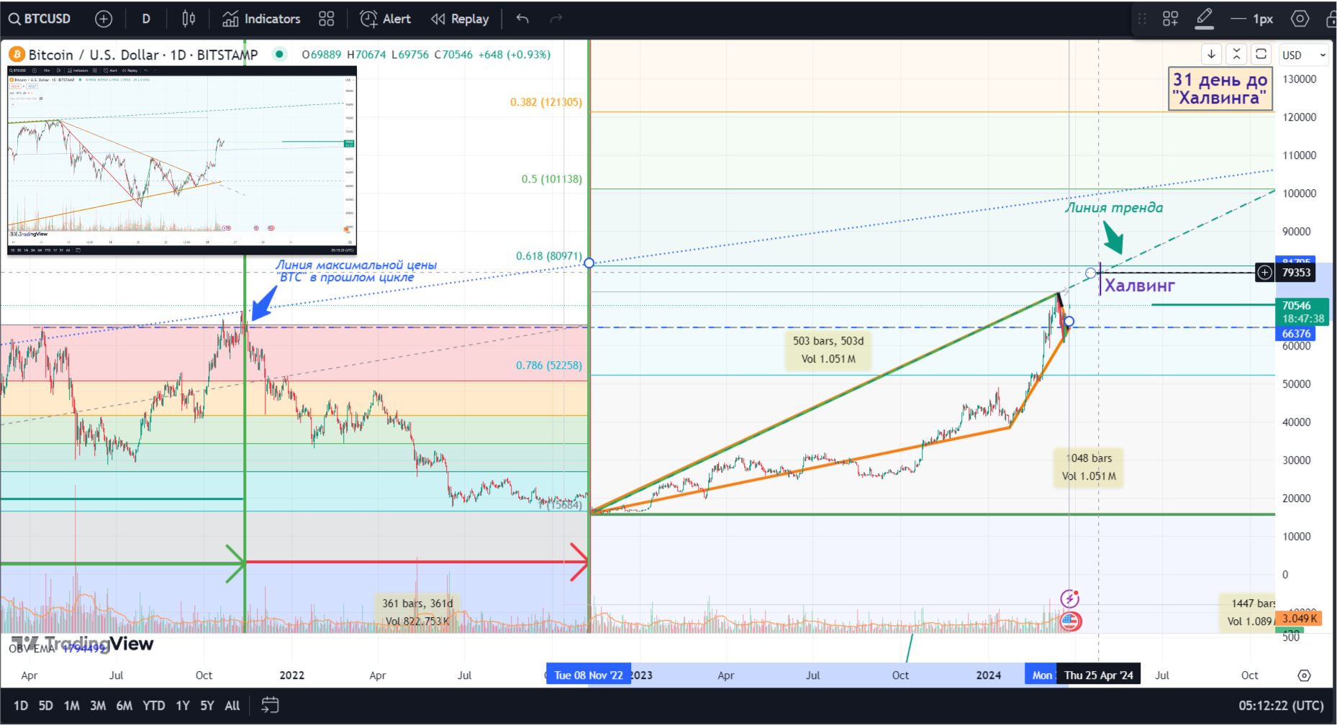This screenshot has width=1337, height=725.
Task: Click the purple lightning event icon
Action: [1070, 598]
